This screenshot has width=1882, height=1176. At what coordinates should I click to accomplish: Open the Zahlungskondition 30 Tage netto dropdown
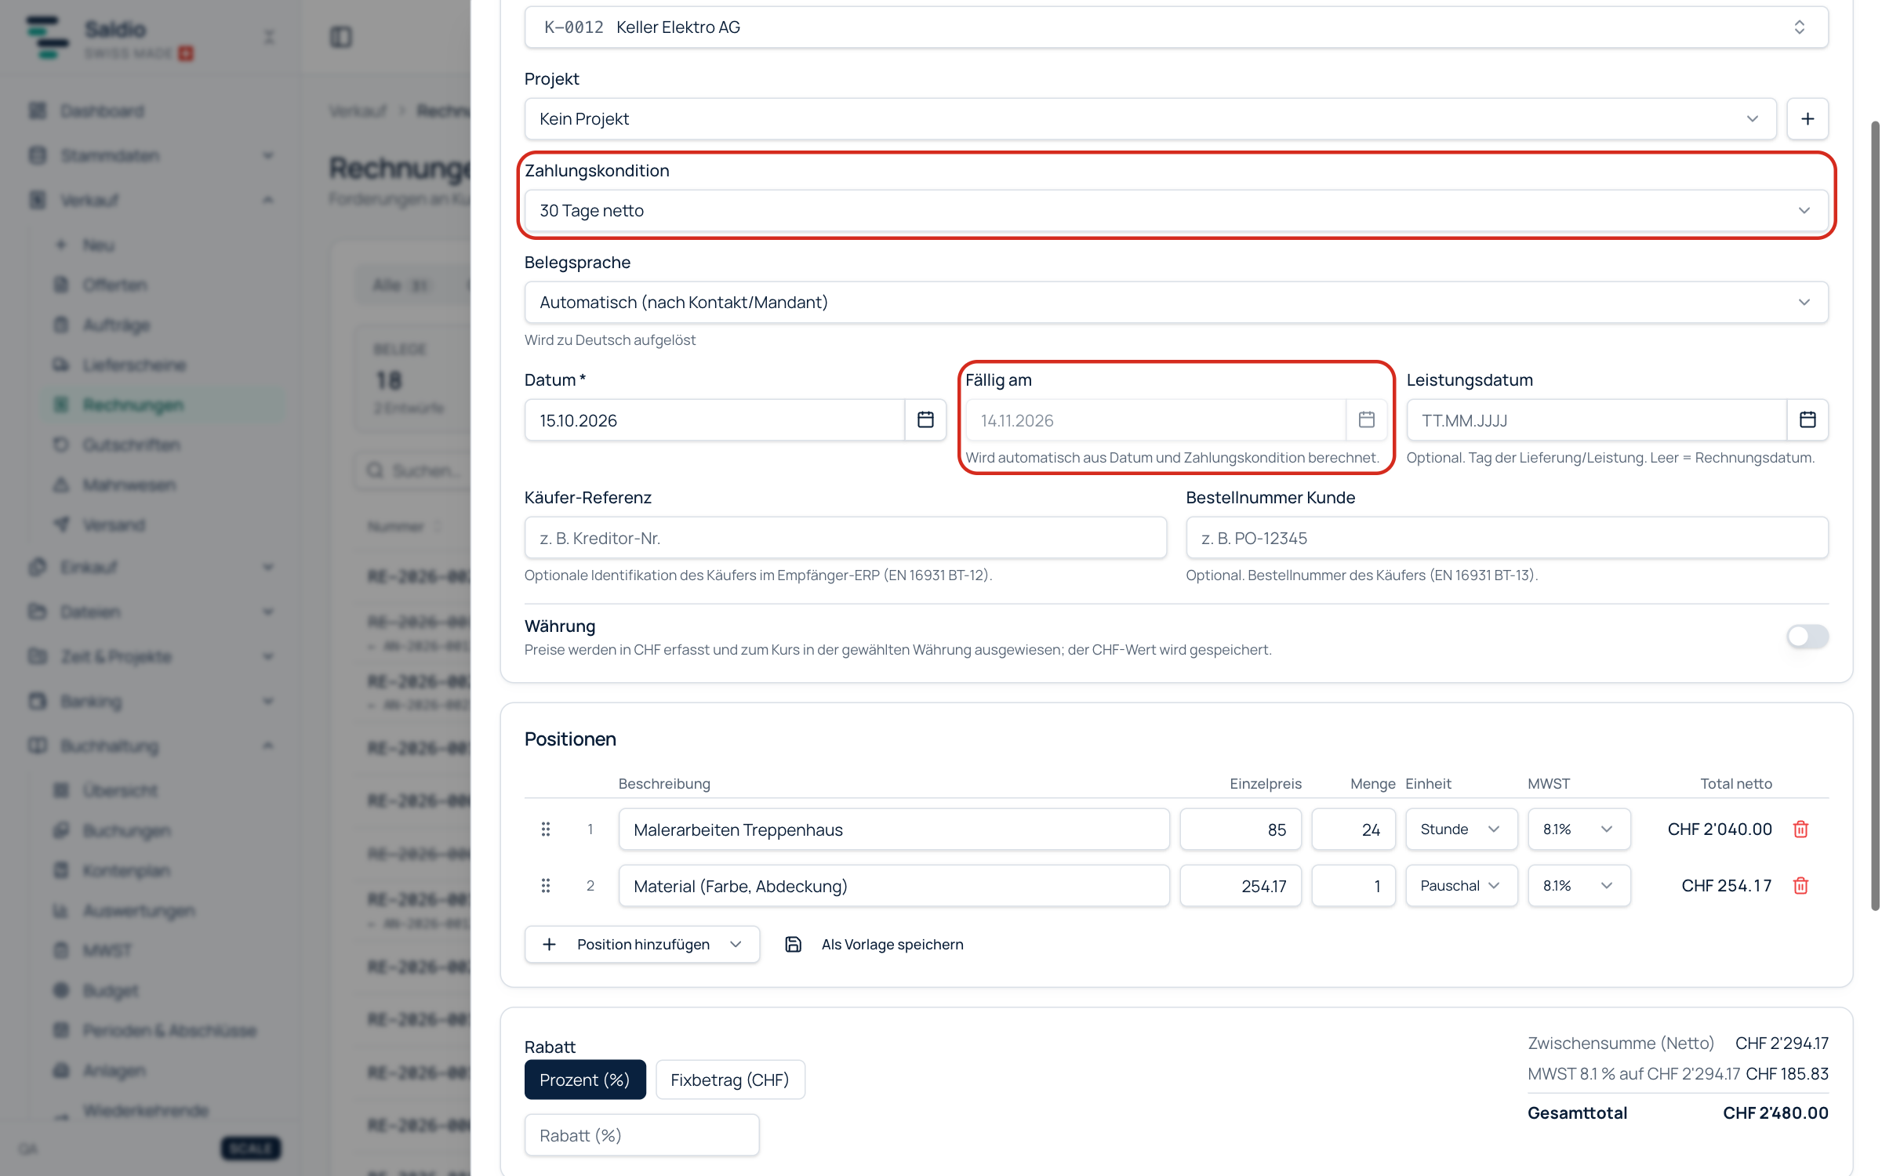pyautogui.click(x=1176, y=210)
